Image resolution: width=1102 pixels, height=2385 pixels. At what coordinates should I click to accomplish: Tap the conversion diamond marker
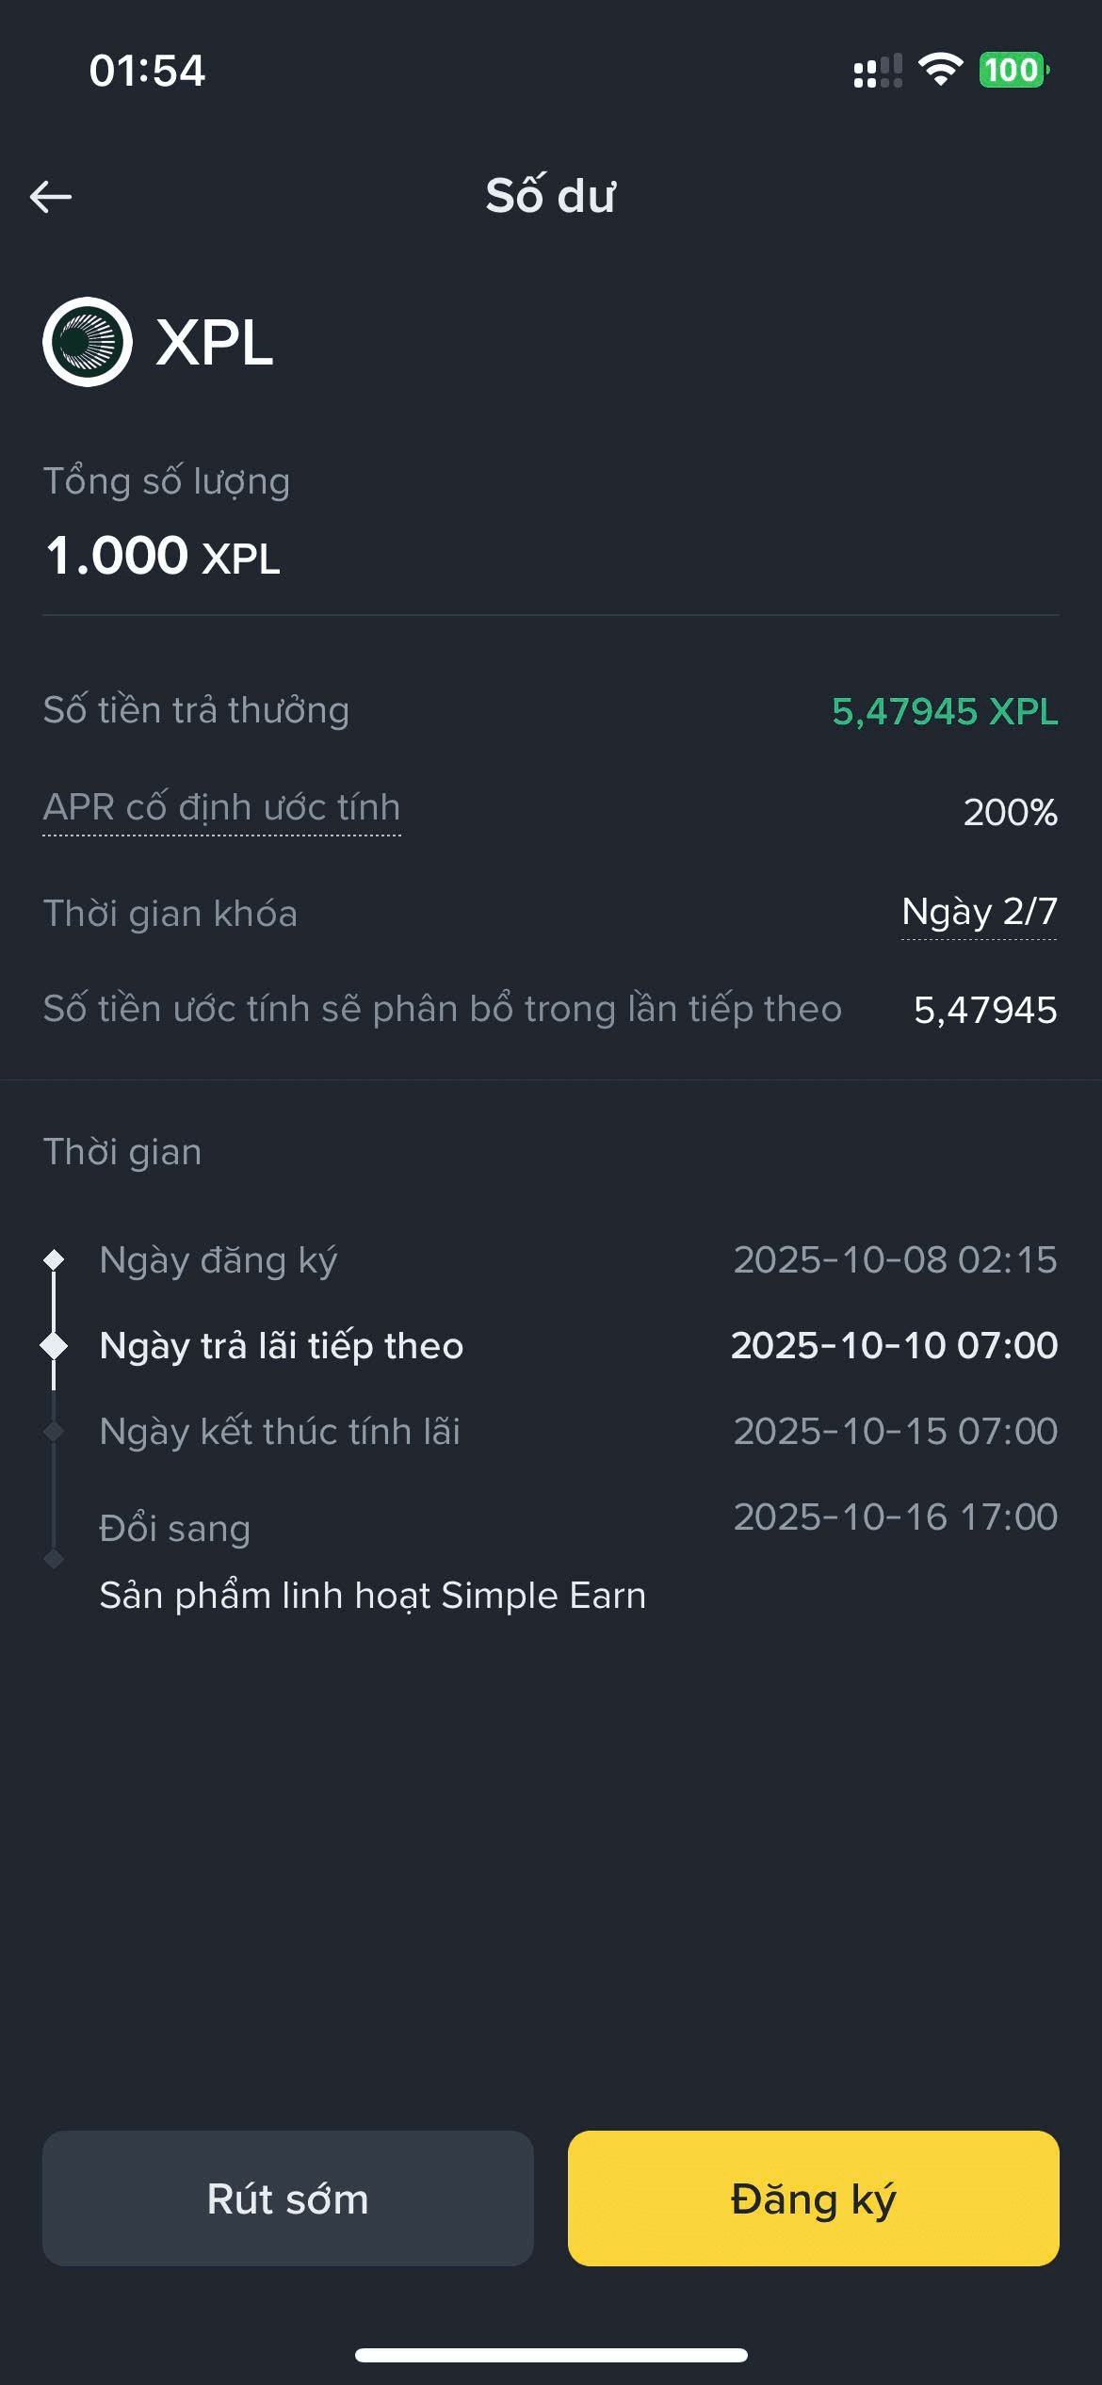tap(54, 1559)
